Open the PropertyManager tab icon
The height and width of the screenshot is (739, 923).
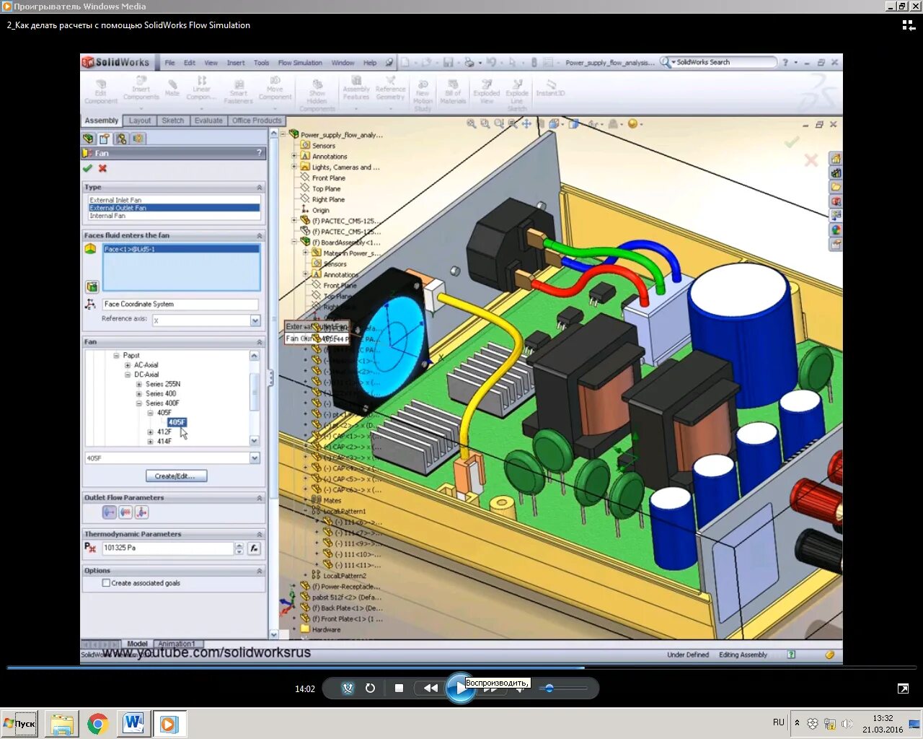(x=105, y=139)
